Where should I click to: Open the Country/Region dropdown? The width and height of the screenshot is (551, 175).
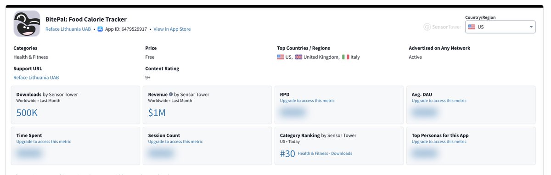pos(500,27)
